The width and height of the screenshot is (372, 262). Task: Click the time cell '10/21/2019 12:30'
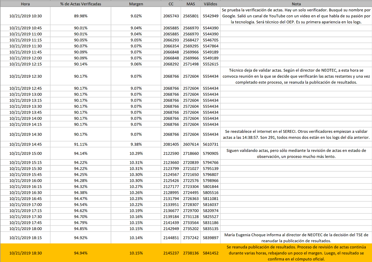[x=25, y=76]
